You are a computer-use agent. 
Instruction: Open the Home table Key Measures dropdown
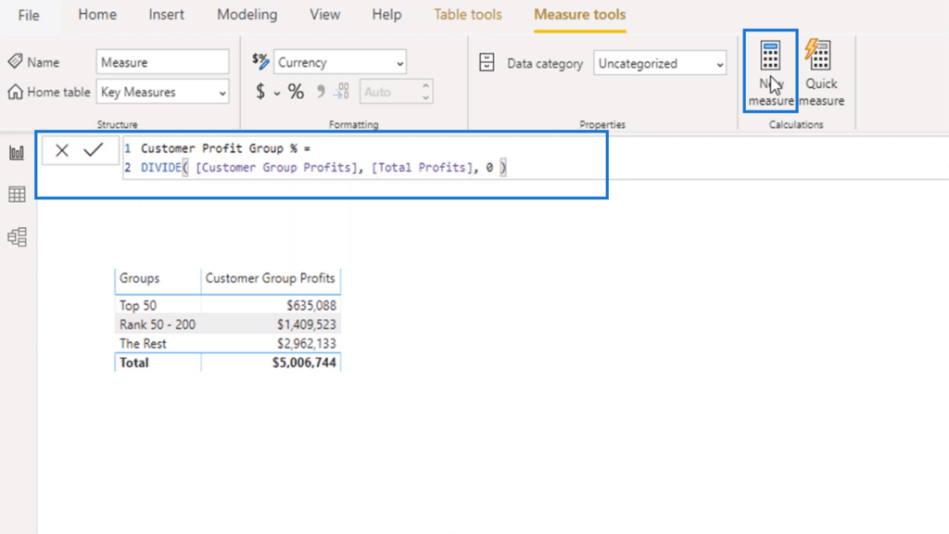162,92
